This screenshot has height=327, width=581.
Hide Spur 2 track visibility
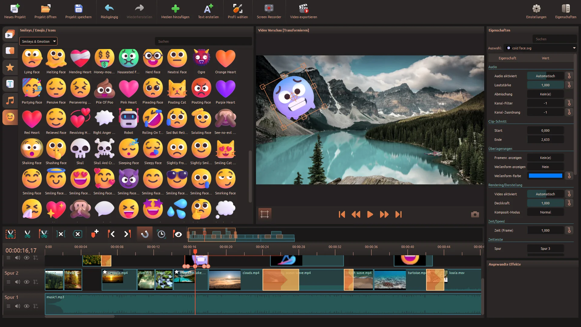[27, 282]
